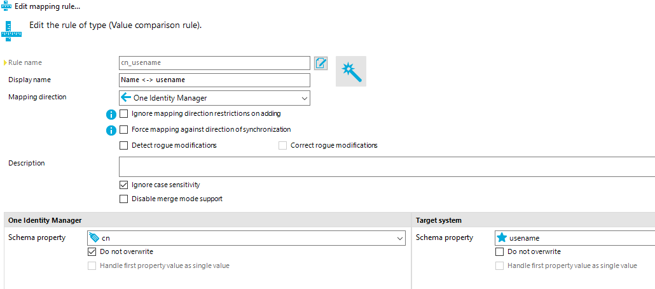655x289 pixels.
Task: Click the Edit mapping rule title text
Action: coord(48,6)
